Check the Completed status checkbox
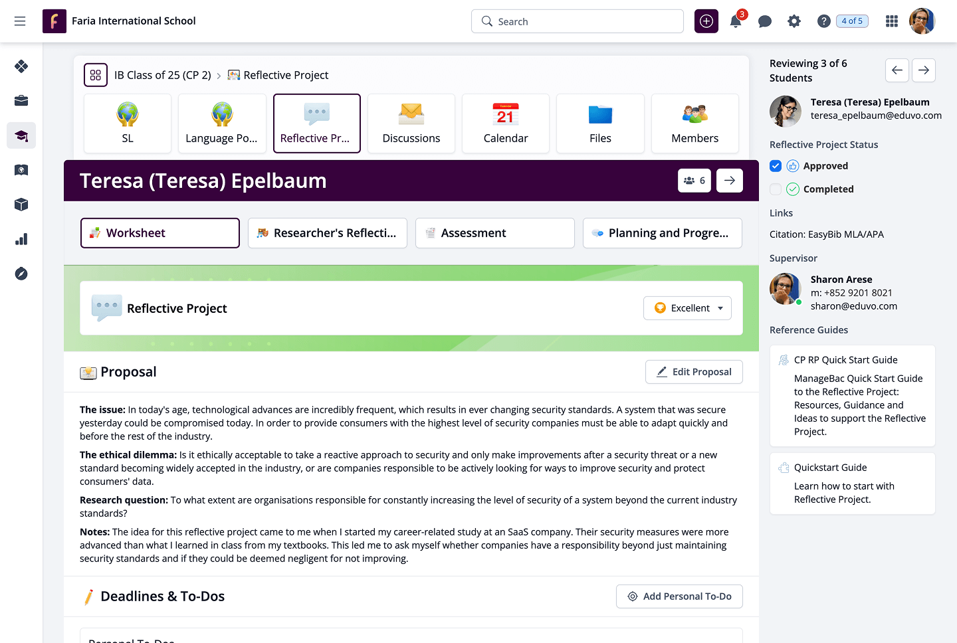This screenshot has height=643, width=957. coord(776,189)
